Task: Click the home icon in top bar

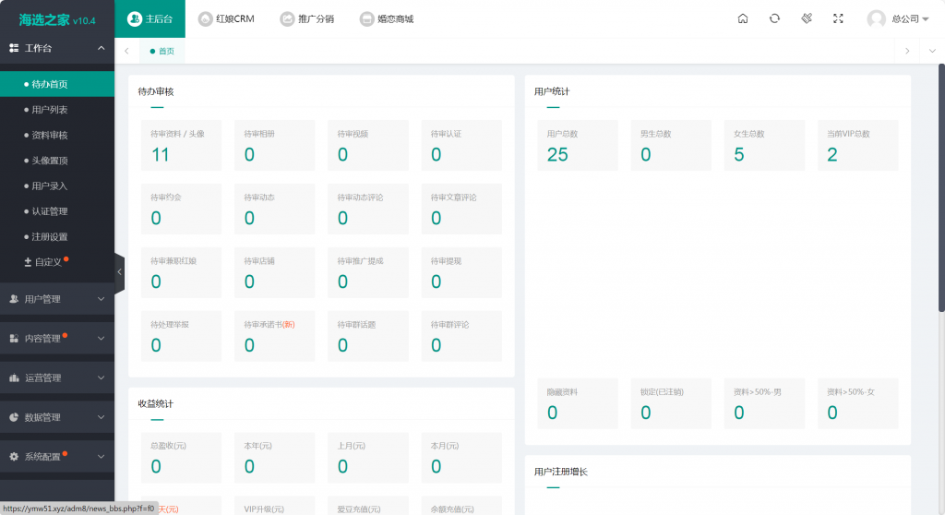Action: coord(743,18)
